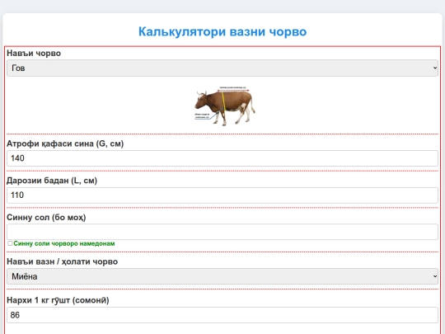Click the Нархи 1 кг гӯшт (сомонӣ) label
This screenshot has height=334, width=445.
58,300
